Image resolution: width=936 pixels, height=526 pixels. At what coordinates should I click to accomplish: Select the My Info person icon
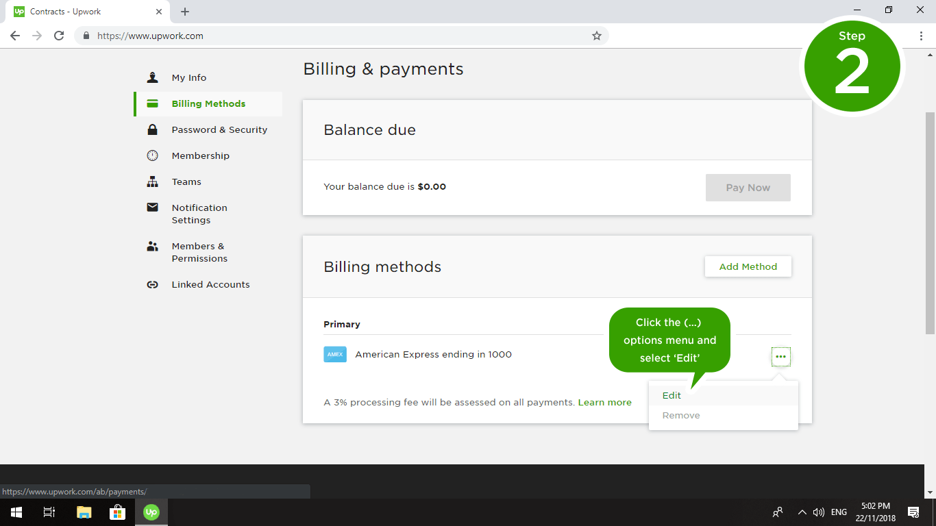click(152, 77)
